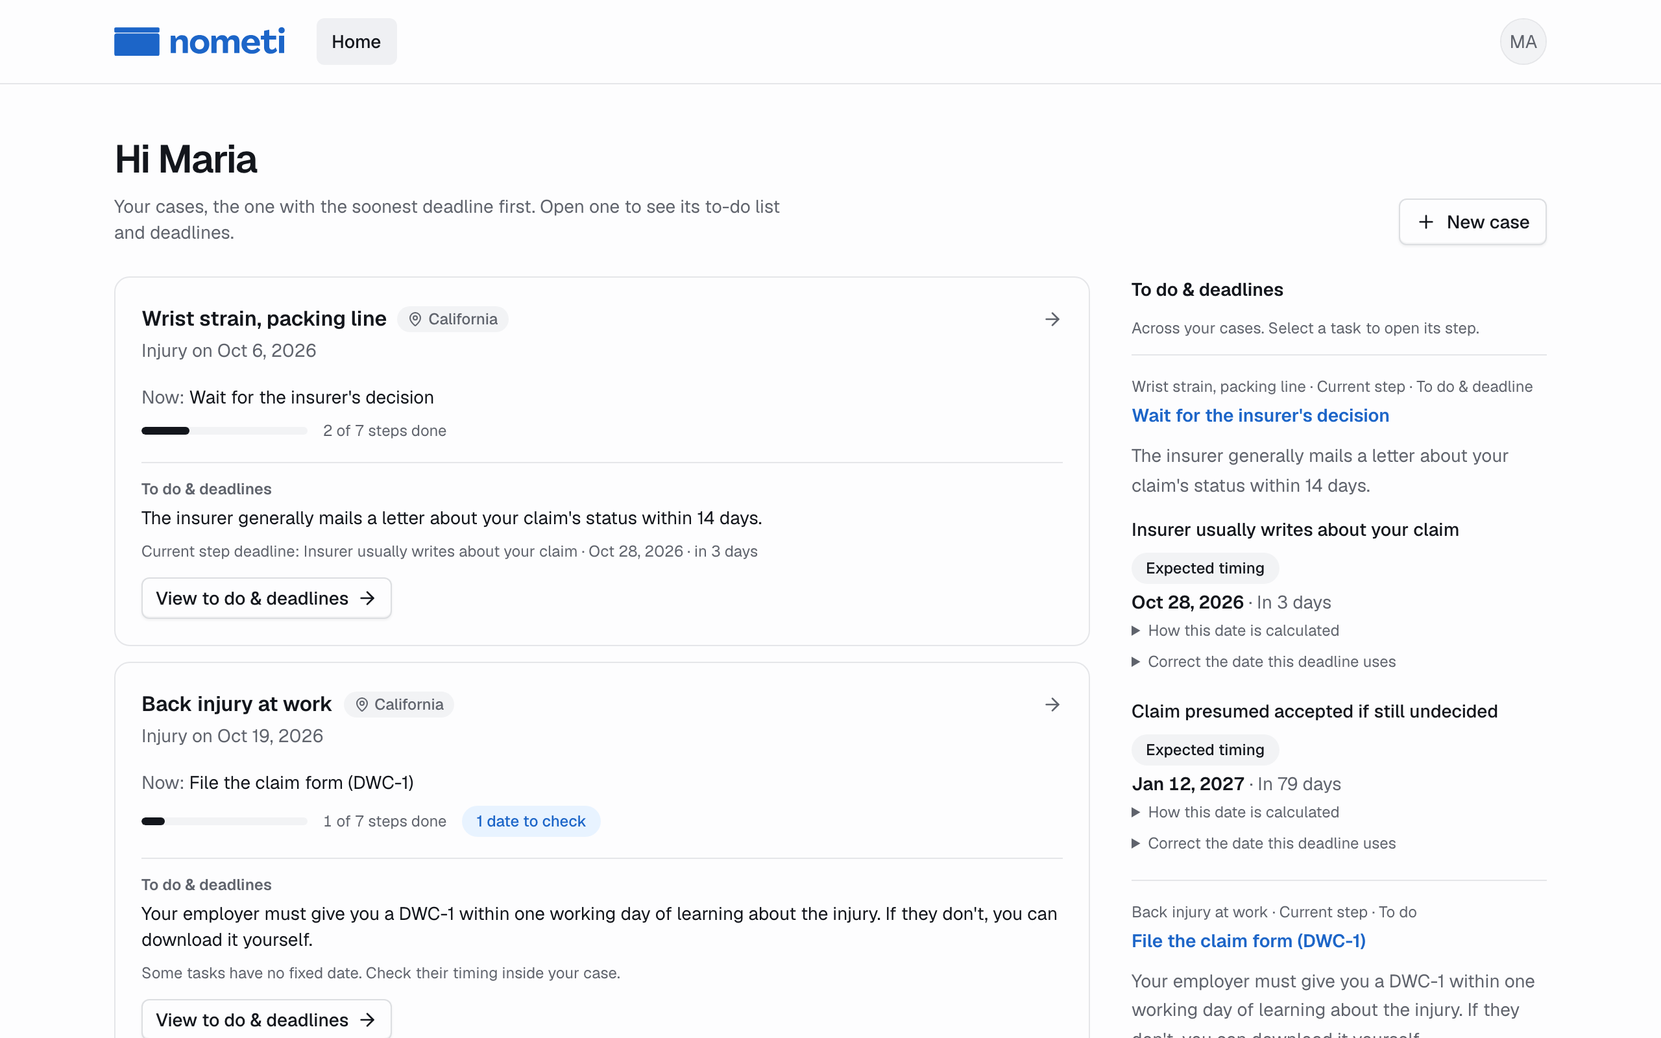Create a New case
The width and height of the screenshot is (1661, 1038).
pos(1472,222)
